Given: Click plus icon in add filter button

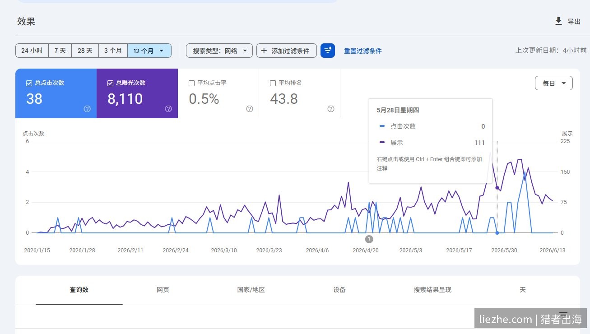Looking at the screenshot, I should pos(264,51).
